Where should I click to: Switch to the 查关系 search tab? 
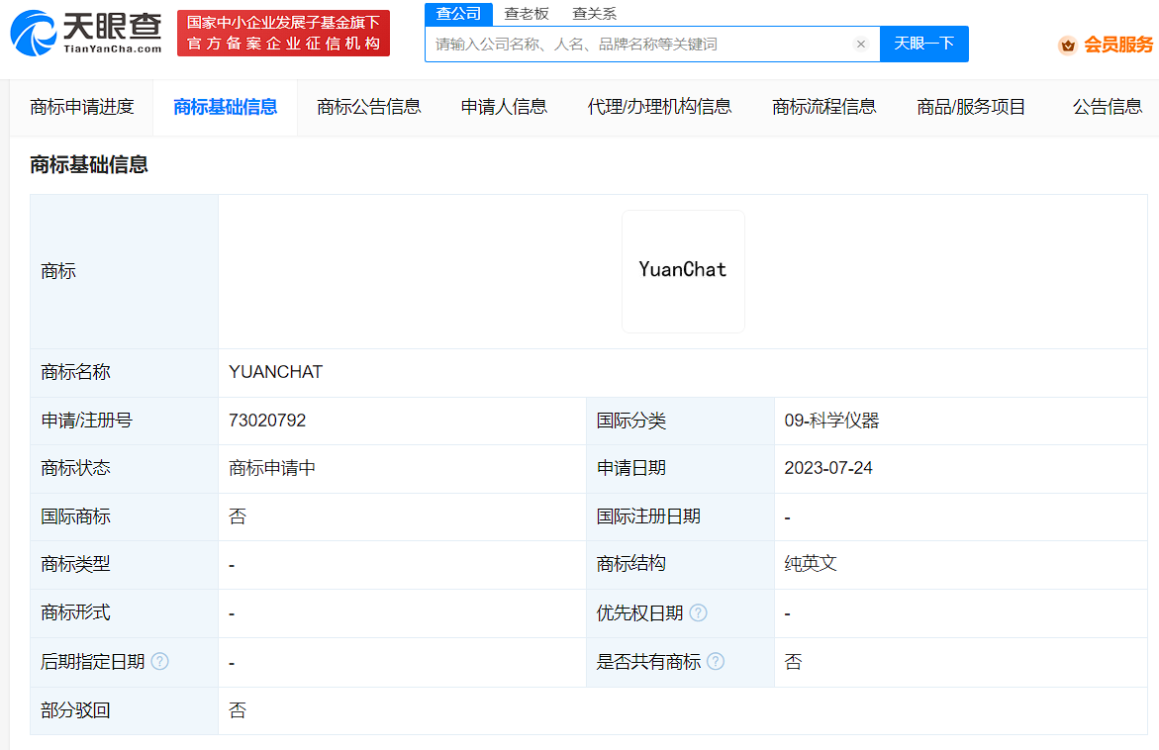(594, 13)
